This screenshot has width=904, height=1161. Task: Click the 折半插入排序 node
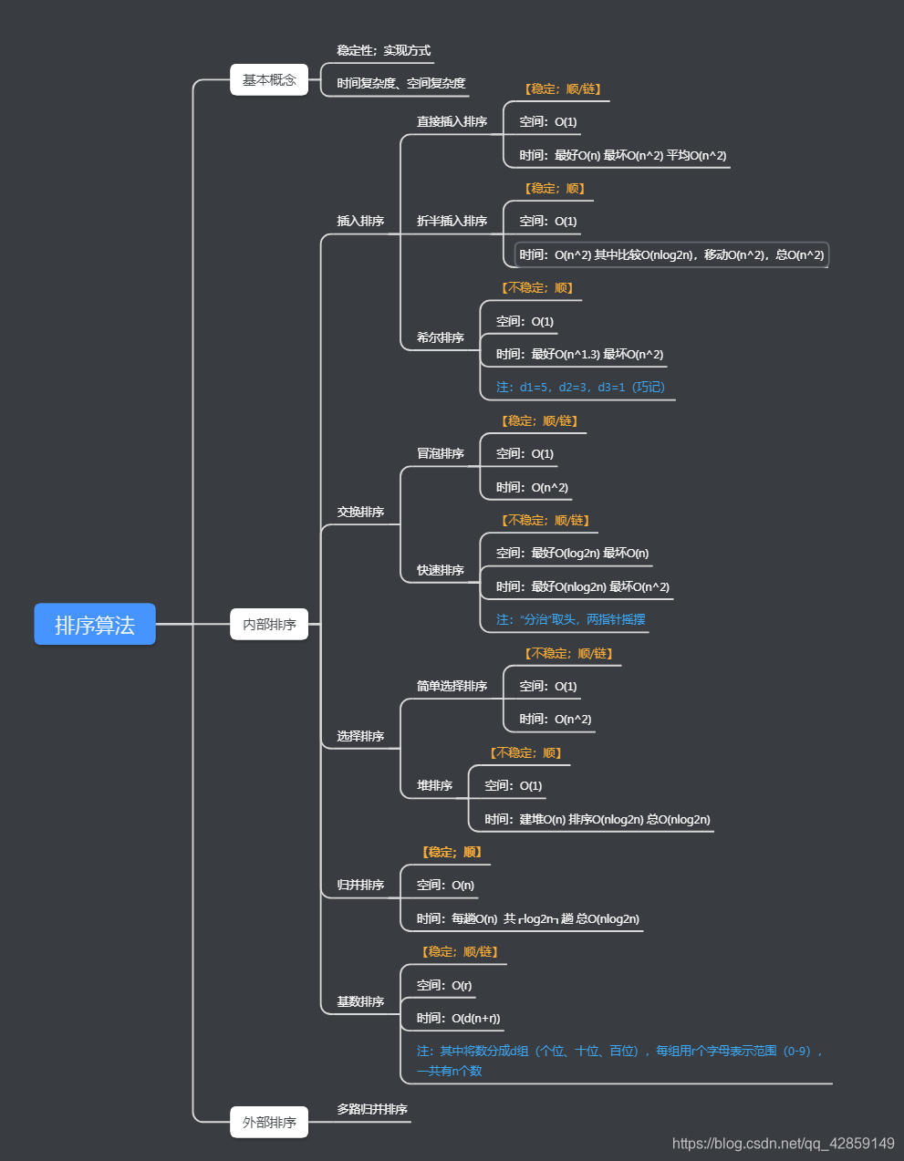(452, 222)
